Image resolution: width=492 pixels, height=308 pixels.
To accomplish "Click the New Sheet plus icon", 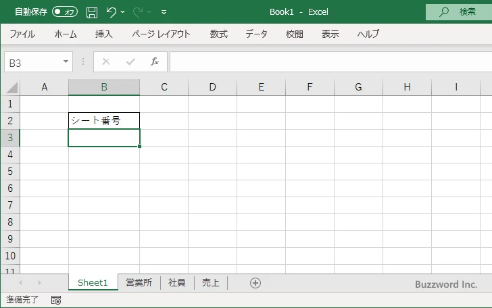I will coord(255,283).
